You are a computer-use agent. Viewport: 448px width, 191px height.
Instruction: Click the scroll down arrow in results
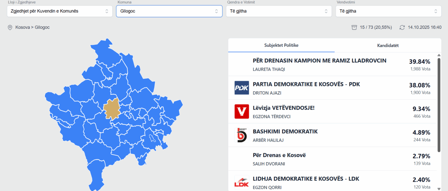(x=439, y=188)
